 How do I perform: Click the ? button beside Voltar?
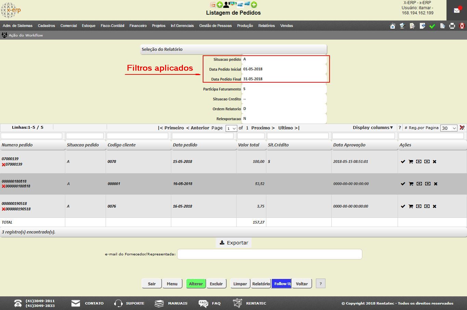click(320, 284)
